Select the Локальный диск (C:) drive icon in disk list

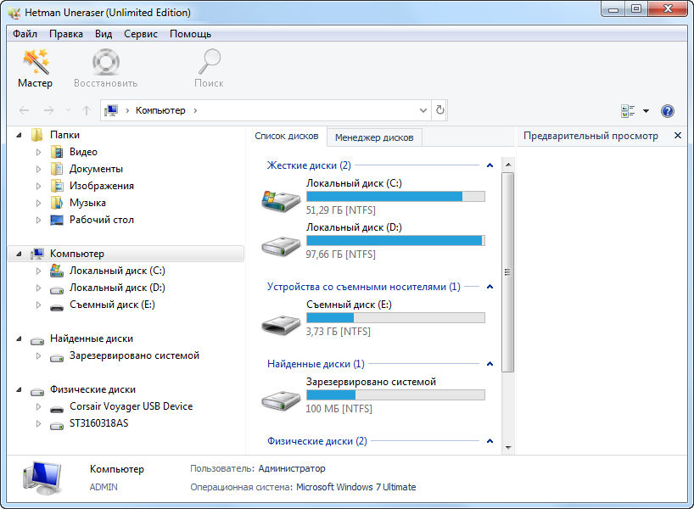point(281,201)
